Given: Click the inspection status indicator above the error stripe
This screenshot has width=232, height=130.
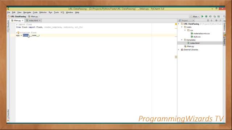Looking at the screenshot, I should coord(176,24).
